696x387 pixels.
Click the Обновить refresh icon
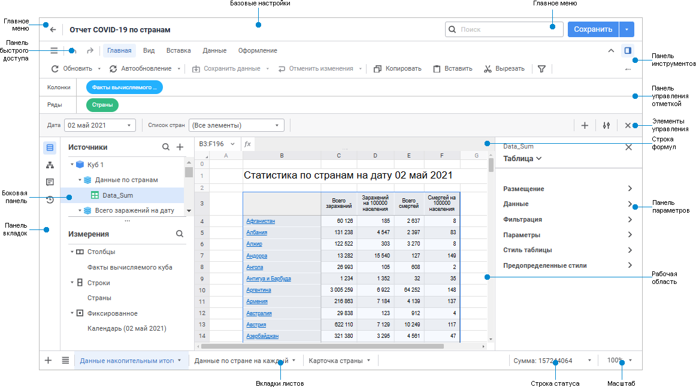(55, 69)
